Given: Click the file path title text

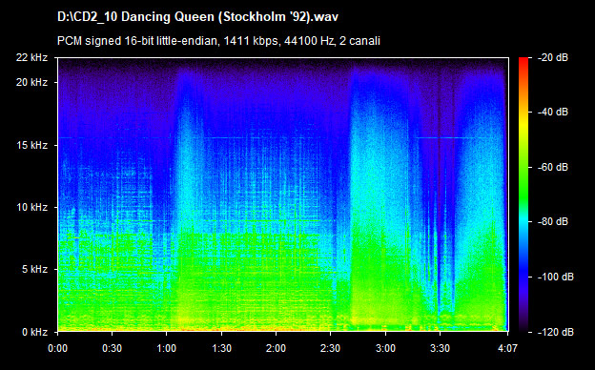Looking at the screenshot, I should (197, 17).
